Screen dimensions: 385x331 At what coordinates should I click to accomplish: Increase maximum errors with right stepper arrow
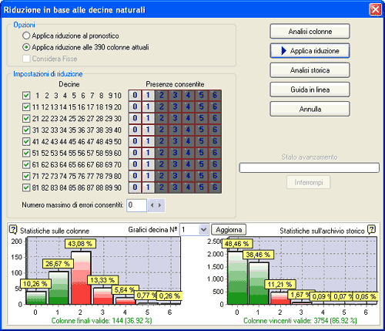point(160,205)
